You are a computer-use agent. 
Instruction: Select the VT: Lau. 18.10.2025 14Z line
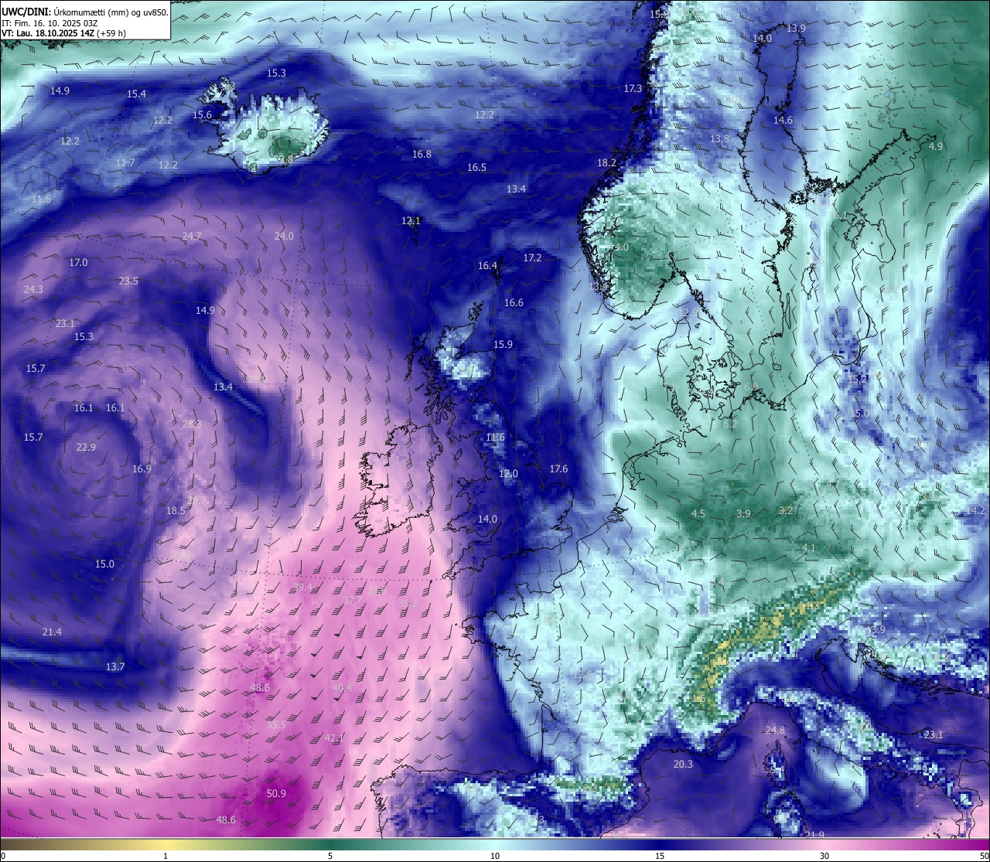click(63, 33)
